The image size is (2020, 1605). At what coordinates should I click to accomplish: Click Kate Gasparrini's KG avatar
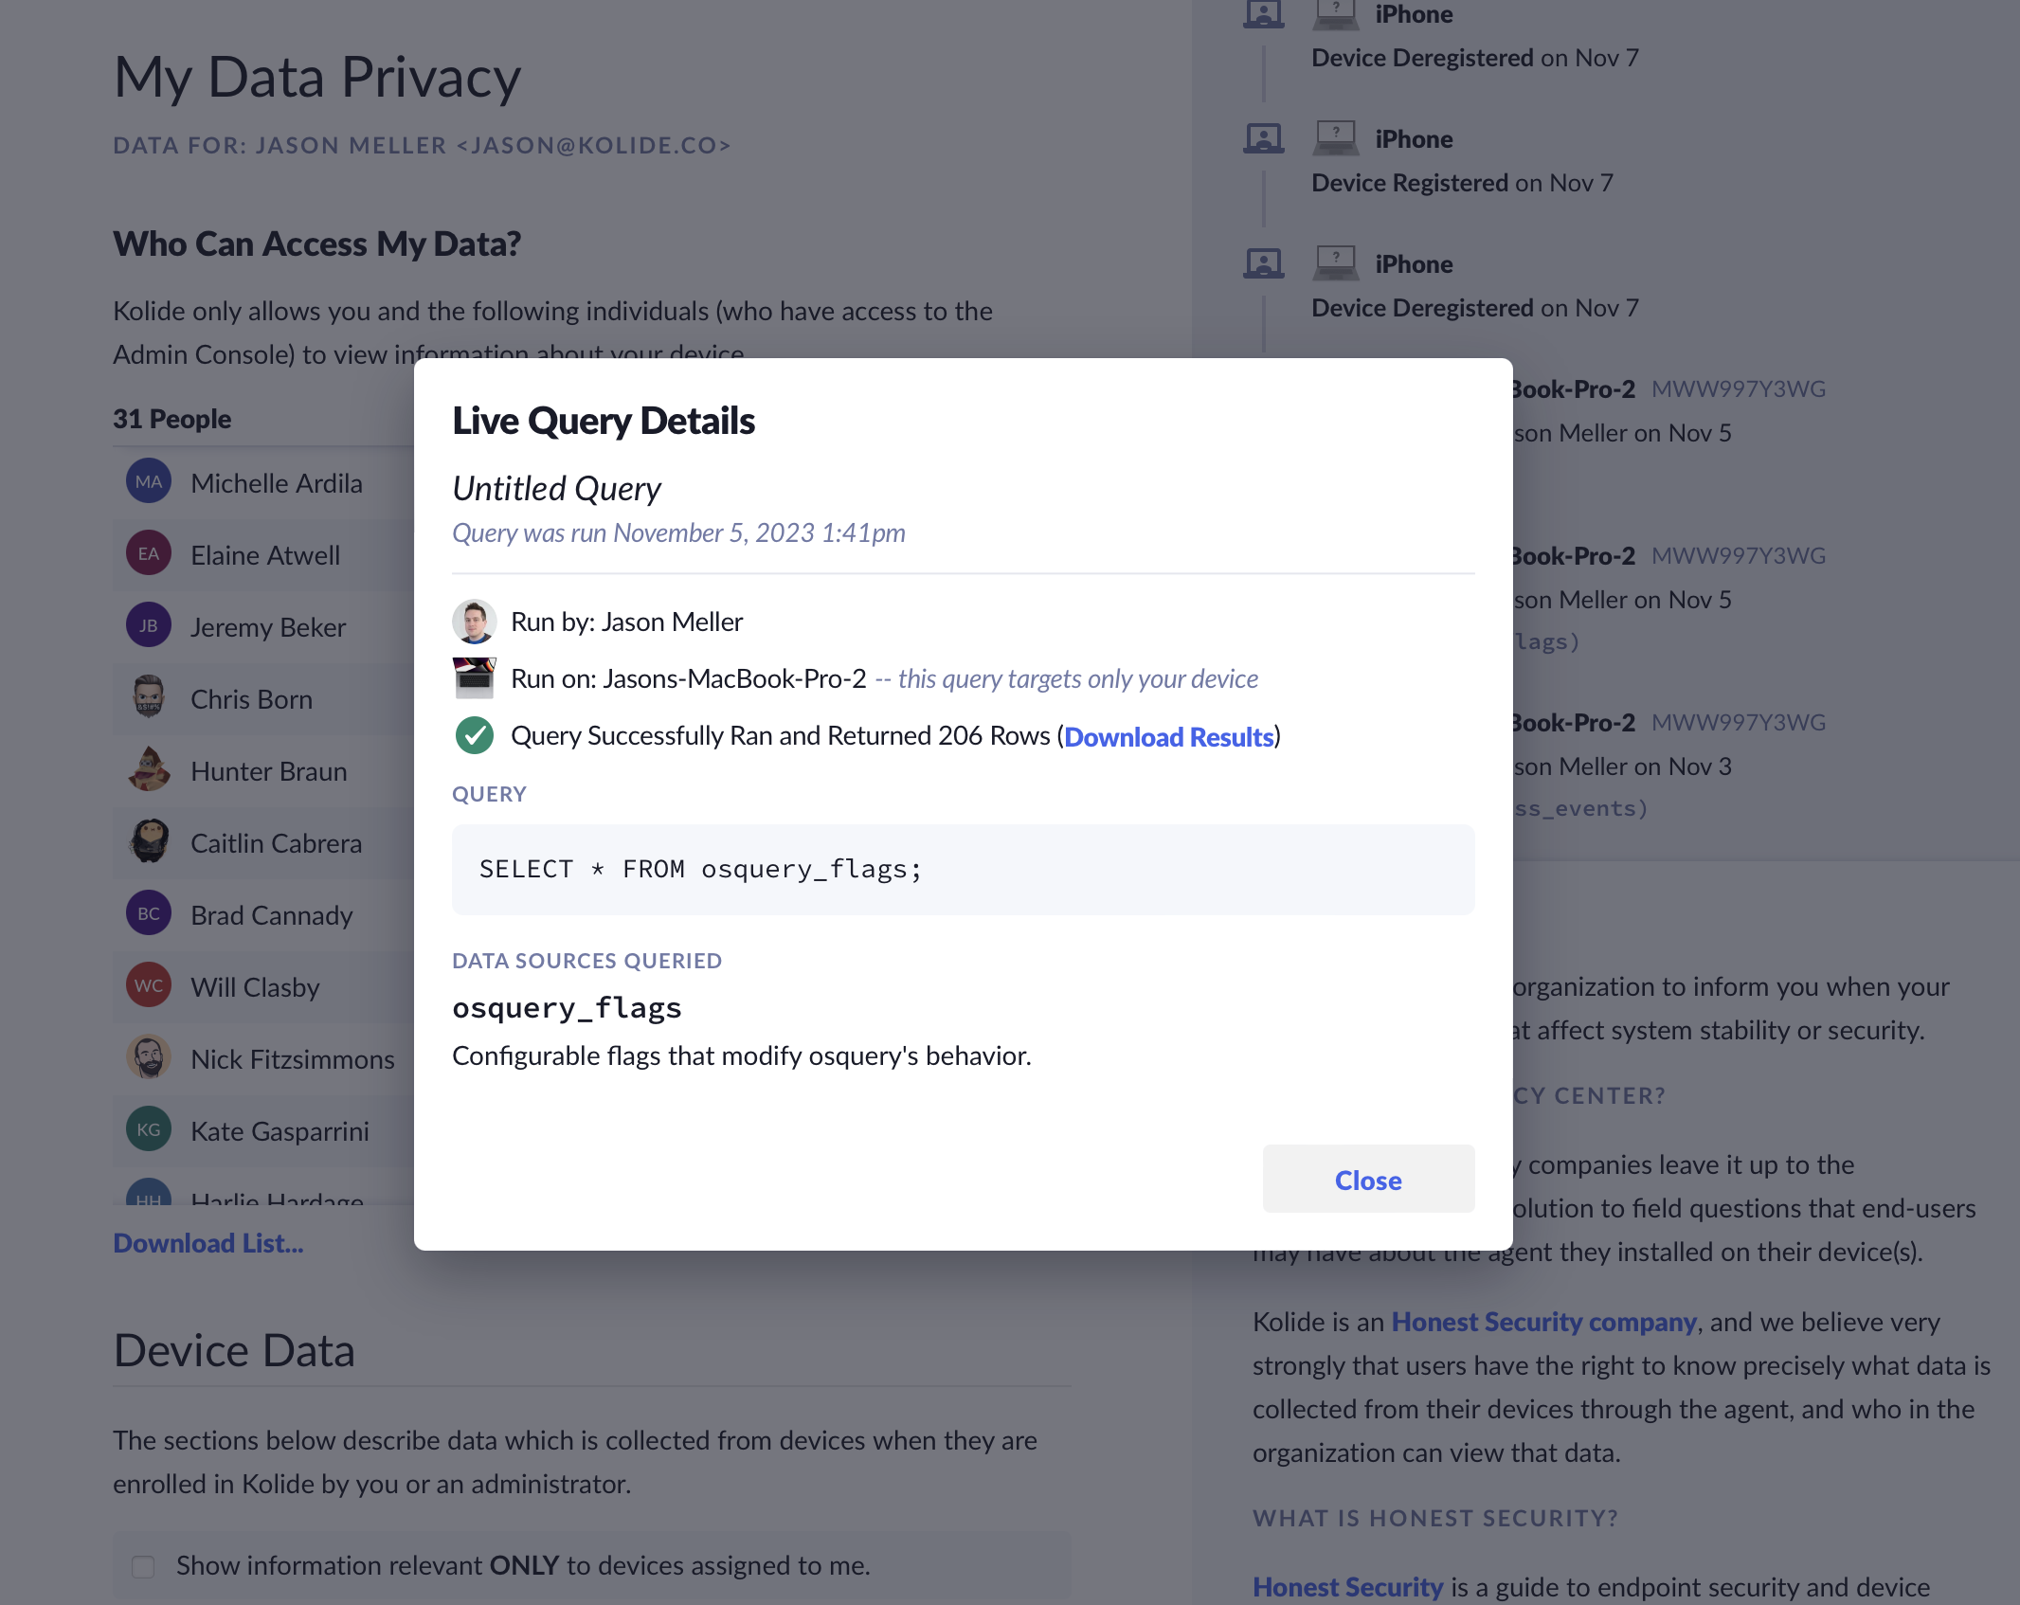pyautogui.click(x=149, y=1129)
